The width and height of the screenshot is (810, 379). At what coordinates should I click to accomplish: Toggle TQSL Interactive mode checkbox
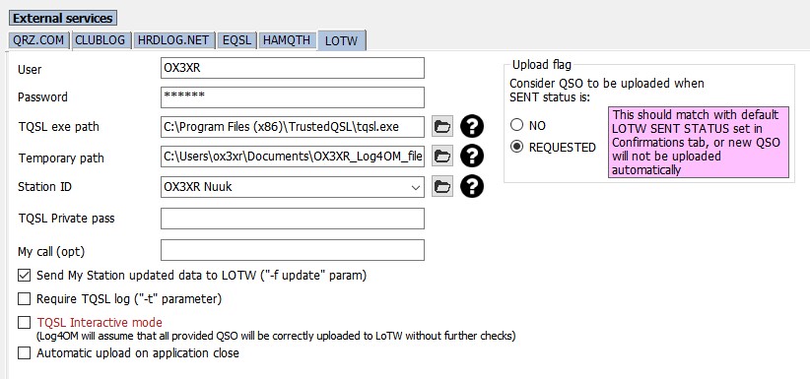tap(25, 323)
